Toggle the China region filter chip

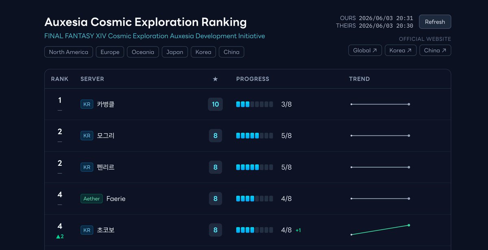point(231,52)
